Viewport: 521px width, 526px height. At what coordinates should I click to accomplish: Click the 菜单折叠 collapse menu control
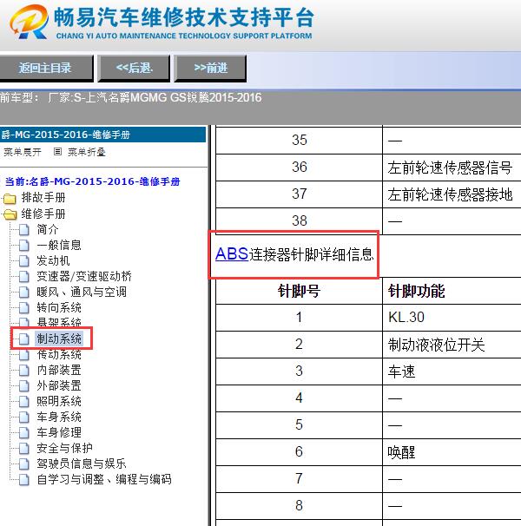coord(87,152)
